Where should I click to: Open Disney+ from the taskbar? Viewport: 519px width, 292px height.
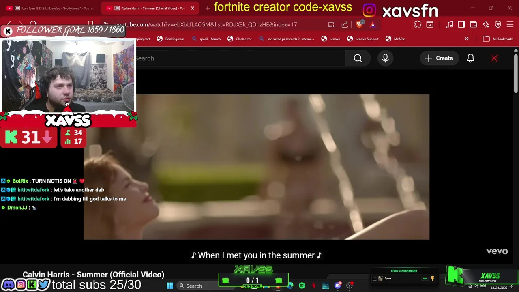[325, 286]
